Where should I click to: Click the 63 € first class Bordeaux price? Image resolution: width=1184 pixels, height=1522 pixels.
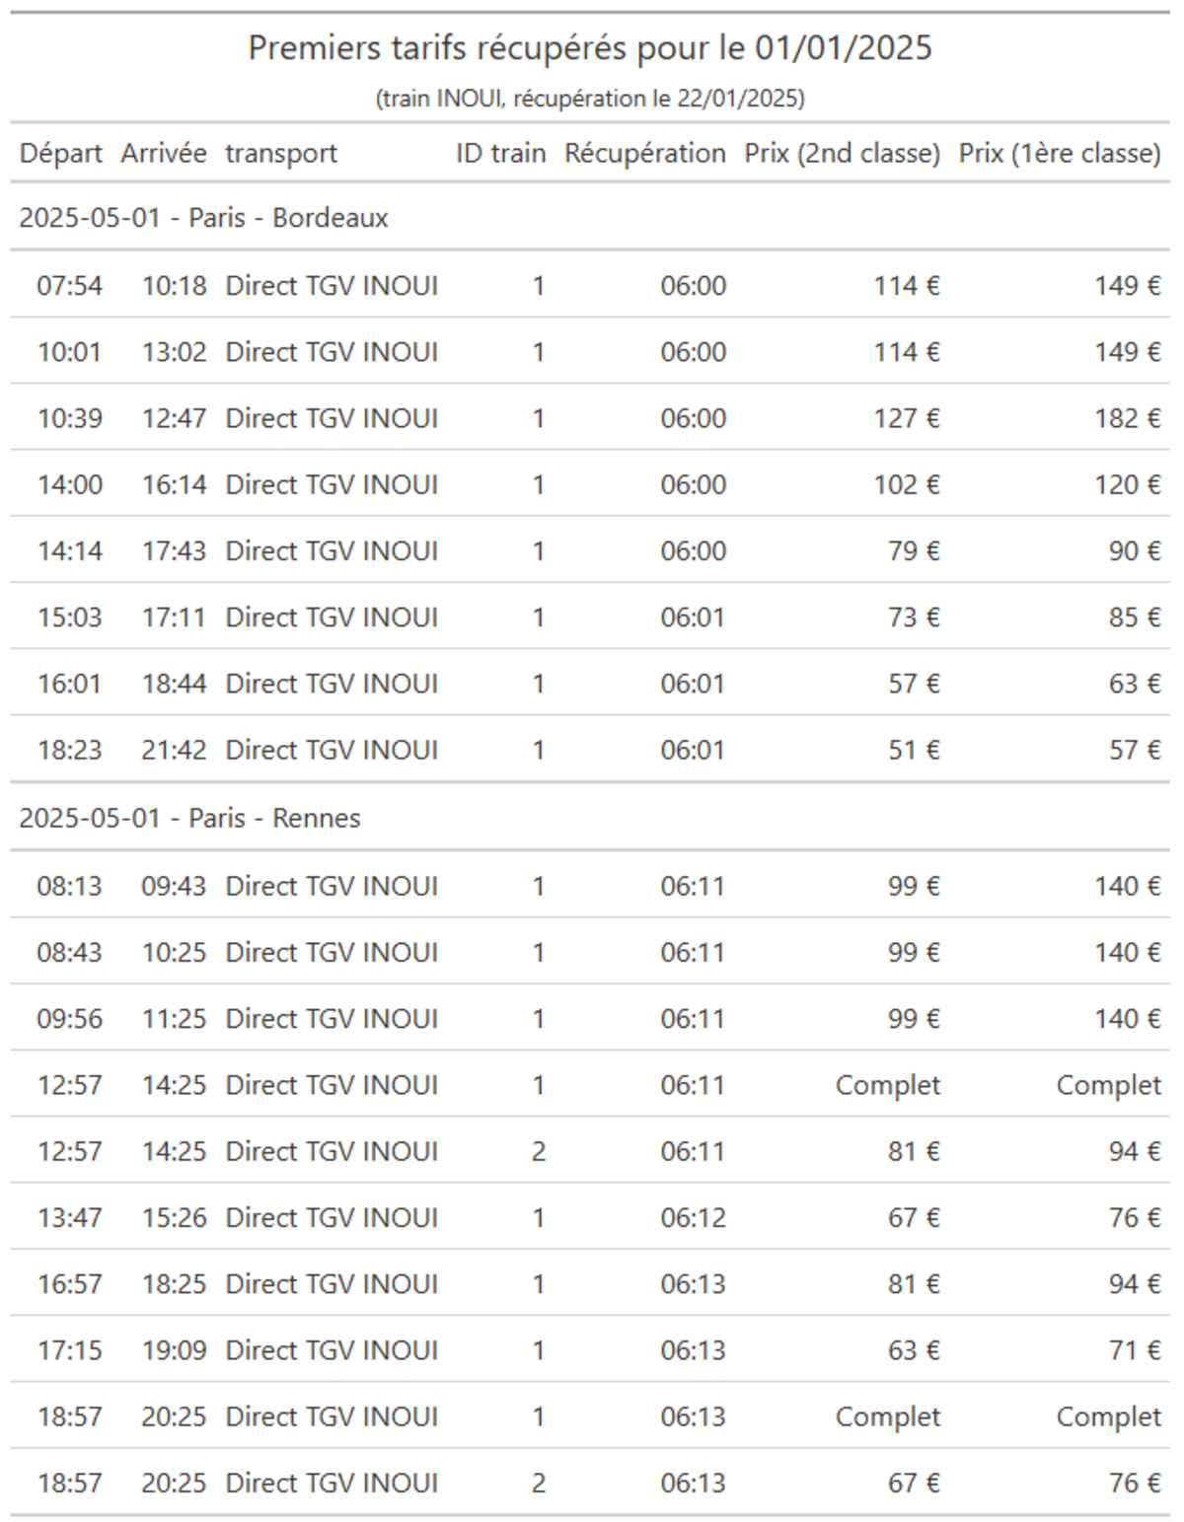(x=1135, y=684)
